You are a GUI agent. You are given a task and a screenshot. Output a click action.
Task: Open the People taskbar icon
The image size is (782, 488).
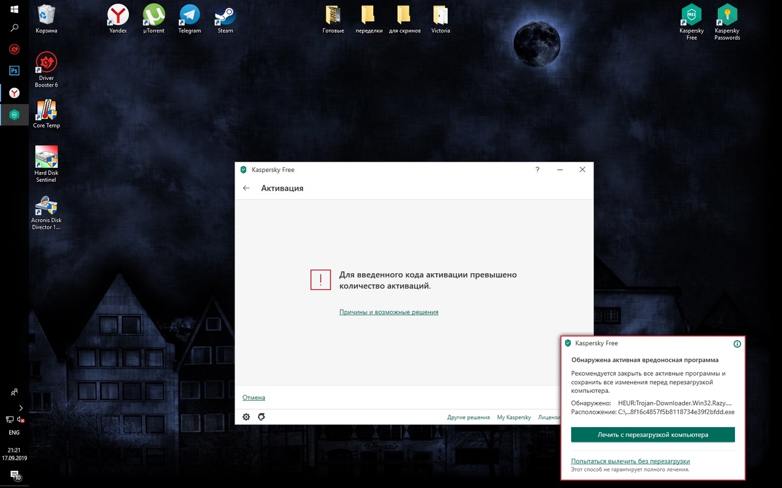point(14,392)
